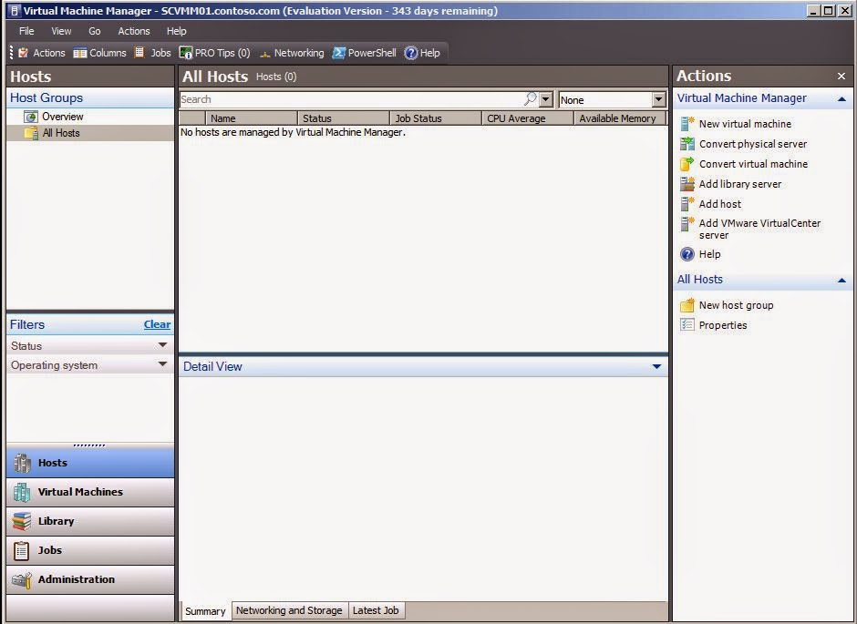Click the Help icon in the Actions pane

[687, 254]
